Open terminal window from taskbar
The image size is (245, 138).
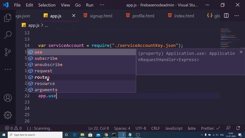coord(114,135)
